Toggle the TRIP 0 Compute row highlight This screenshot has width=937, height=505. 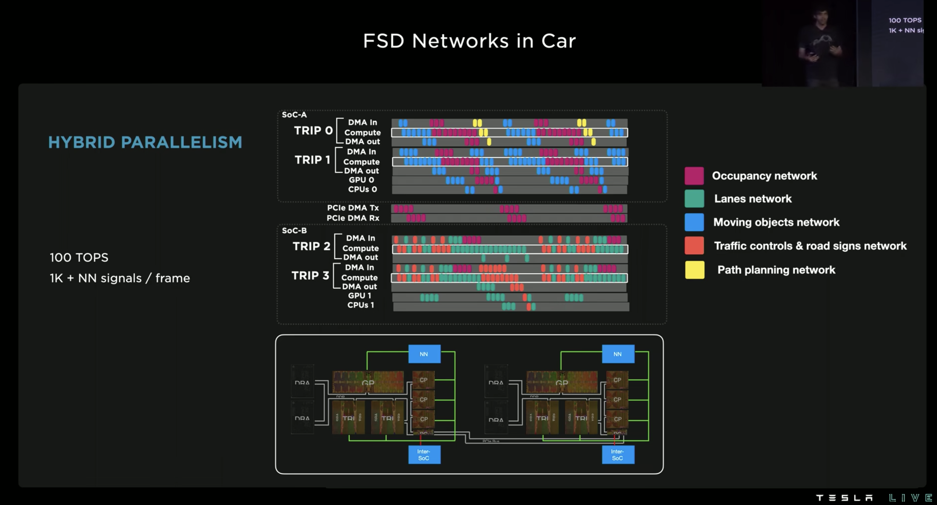[x=509, y=133]
